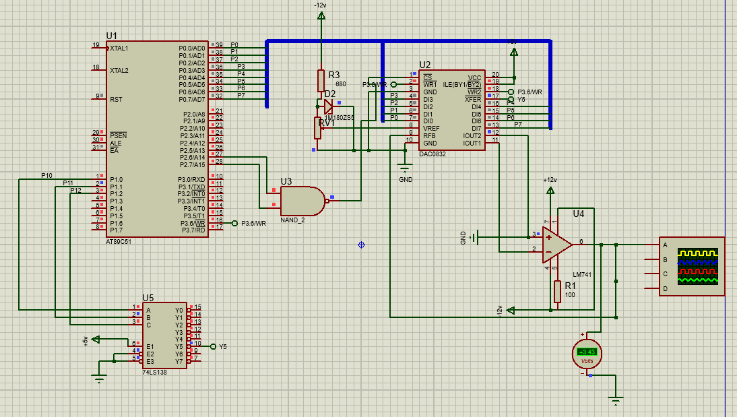Select the R1 100 ohm resistor symbol
The width and height of the screenshot is (737, 417).
click(557, 292)
